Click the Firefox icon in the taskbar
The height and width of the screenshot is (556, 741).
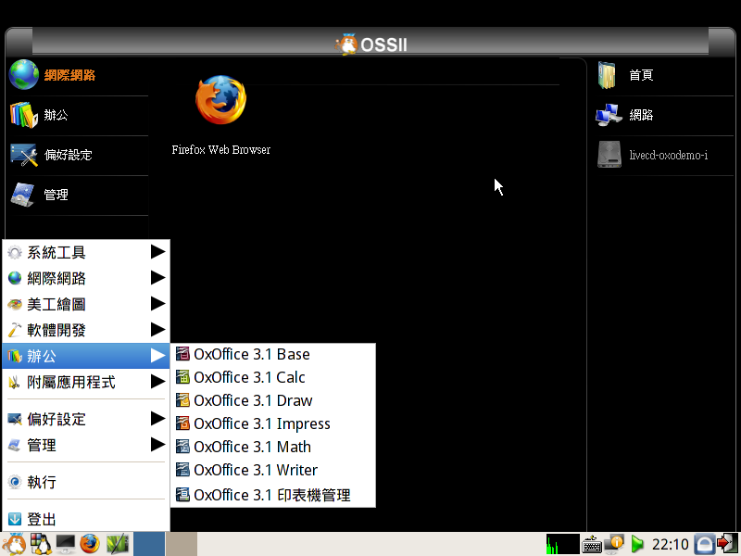90,544
